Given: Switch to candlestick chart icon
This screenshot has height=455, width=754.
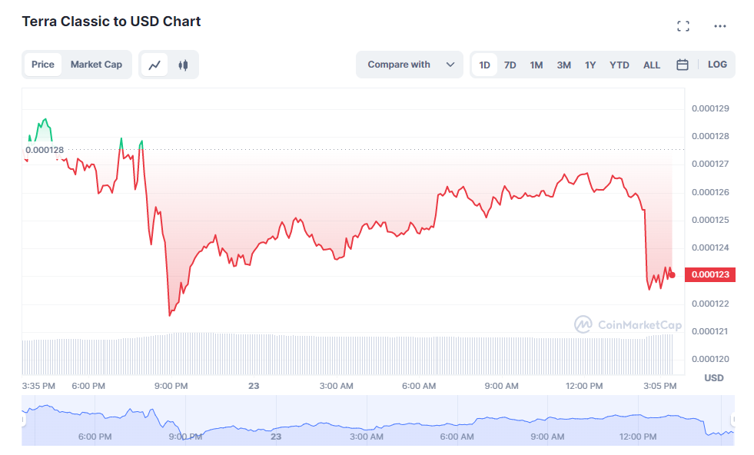Looking at the screenshot, I should (183, 65).
